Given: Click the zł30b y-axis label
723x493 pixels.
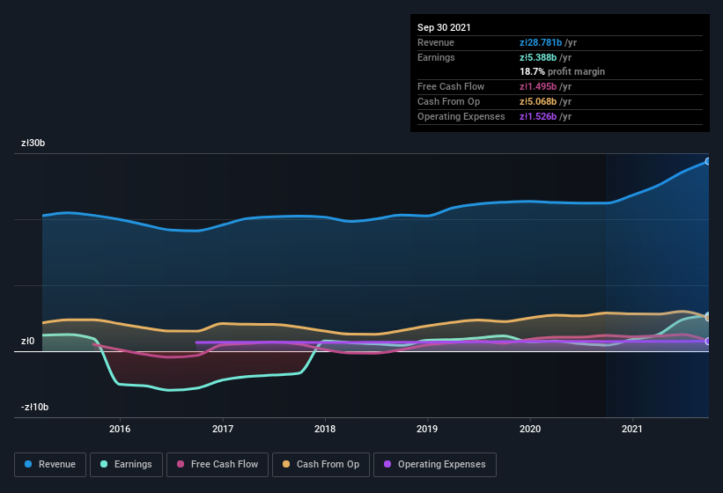Looking at the screenshot, I should (33, 143).
